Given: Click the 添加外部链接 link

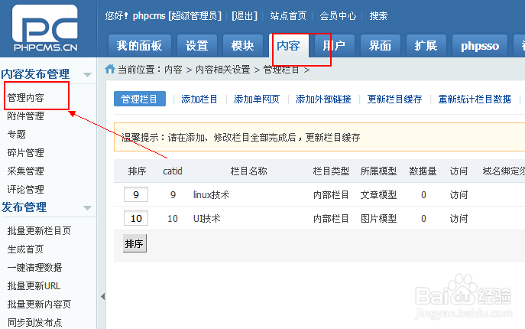Looking at the screenshot, I should [323, 99].
